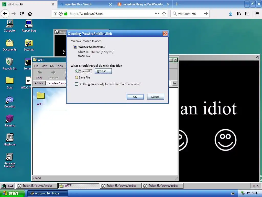The image size is (262, 197).
Task: Open the WTF folder in explorer window
Action: point(40,98)
